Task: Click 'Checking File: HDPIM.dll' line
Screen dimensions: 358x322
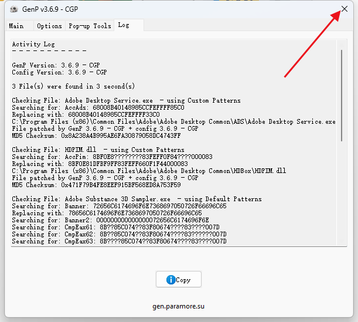Action: pyautogui.click(x=98, y=150)
